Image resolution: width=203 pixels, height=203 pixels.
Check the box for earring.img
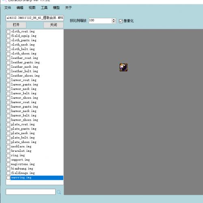pyautogui.click(x=9, y=177)
